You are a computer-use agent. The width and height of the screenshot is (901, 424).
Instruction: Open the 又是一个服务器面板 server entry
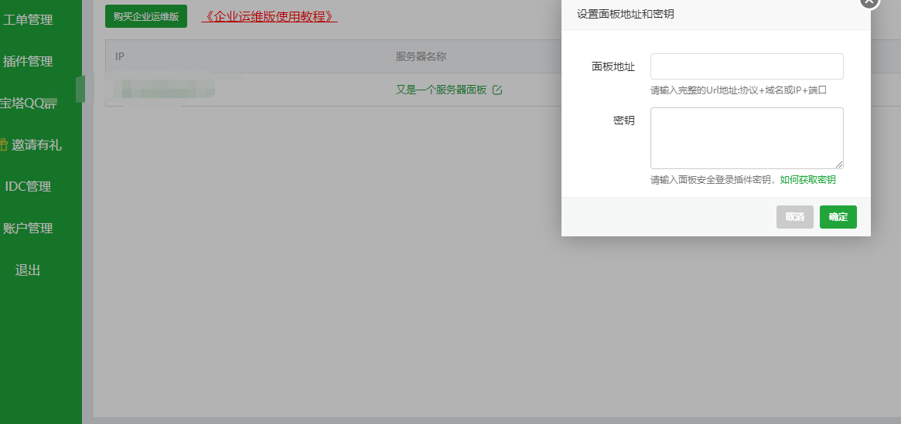(442, 90)
